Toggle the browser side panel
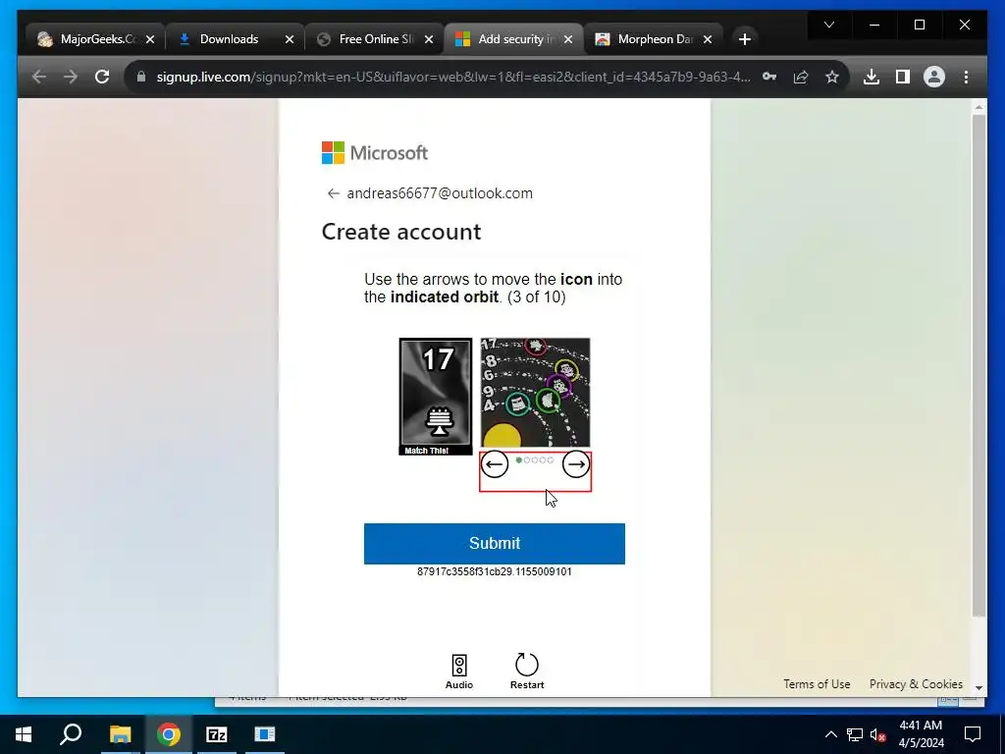Screen dimensions: 1005x754 tap(903, 77)
